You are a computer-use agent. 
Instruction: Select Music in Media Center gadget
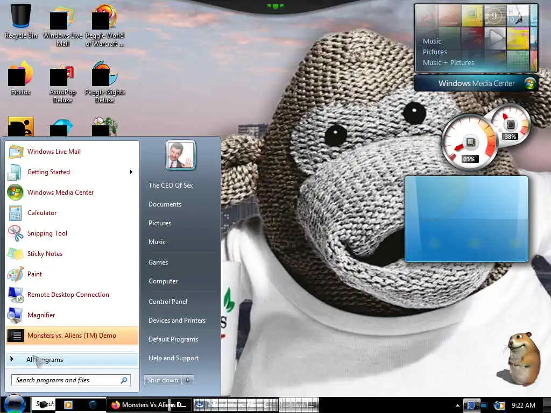tap(432, 41)
